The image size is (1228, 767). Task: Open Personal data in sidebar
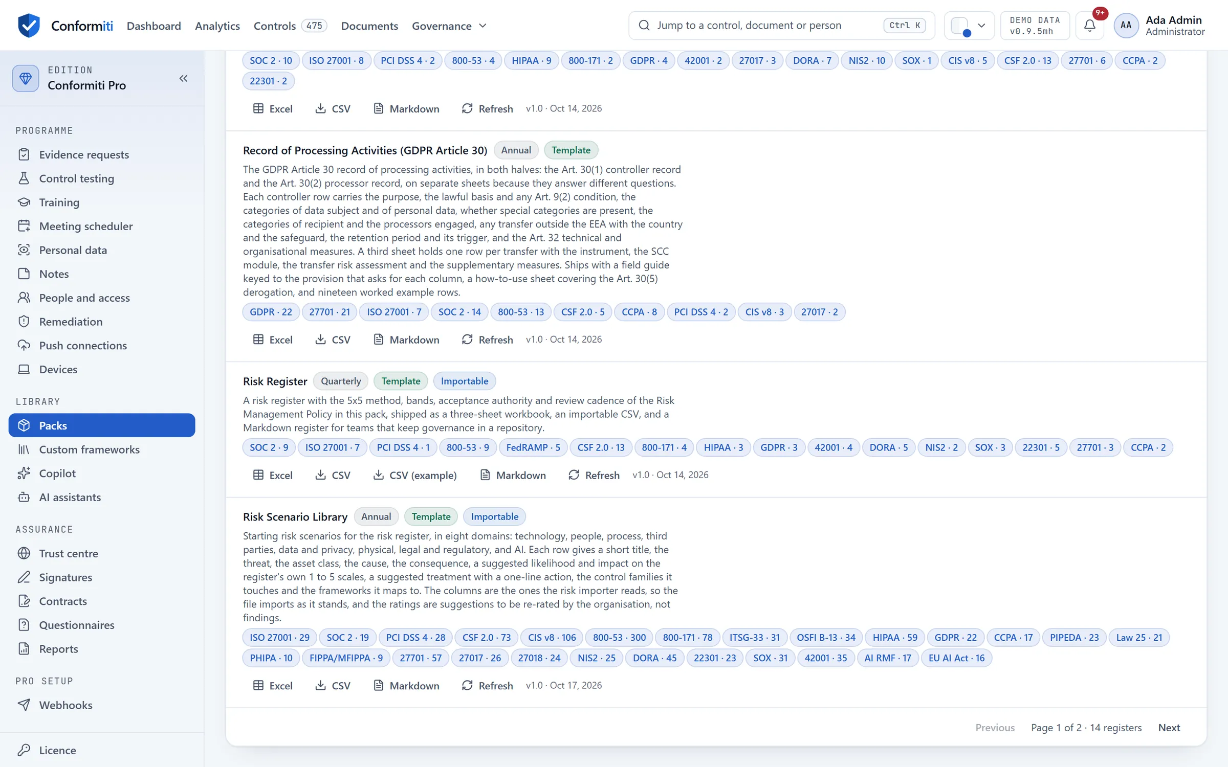click(102, 250)
